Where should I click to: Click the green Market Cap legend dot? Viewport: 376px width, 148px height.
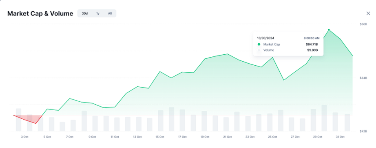[x=259, y=44]
